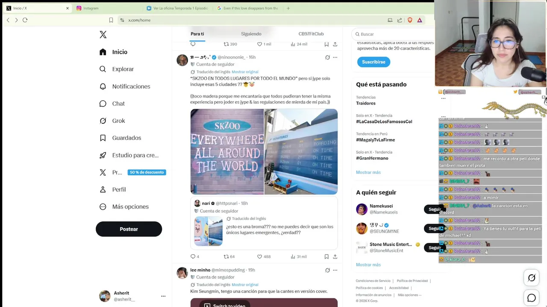This screenshot has height=307, width=547.
Task: Repost the post with 64 reposts
Action: [x=229, y=257]
